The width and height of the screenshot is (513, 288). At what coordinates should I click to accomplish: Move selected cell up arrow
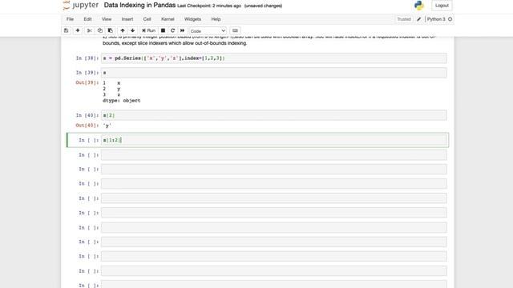coord(123,30)
